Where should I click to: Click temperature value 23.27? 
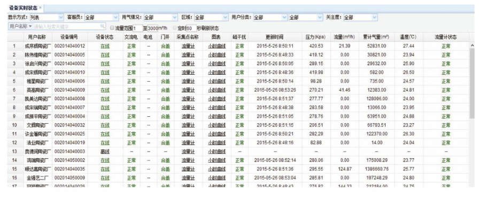[408, 125]
